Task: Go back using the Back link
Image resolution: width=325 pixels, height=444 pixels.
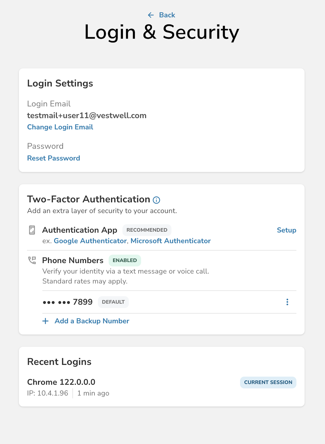Action: 167,15
